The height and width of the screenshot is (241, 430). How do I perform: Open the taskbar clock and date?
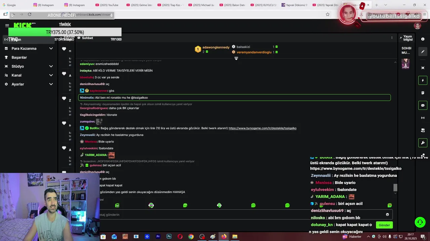[411, 237]
